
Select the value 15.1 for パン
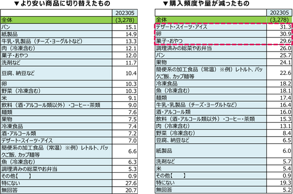[131, 27]
